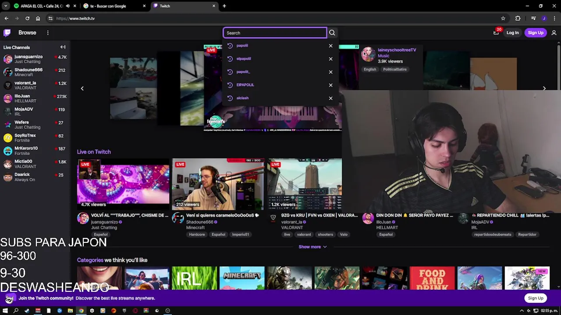
Task: Expand Show more live streams
Action: (312, 247)
